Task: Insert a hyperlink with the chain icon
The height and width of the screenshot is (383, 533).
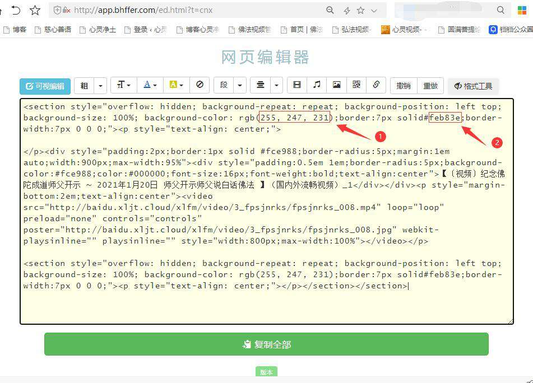Action: [376, 85]
